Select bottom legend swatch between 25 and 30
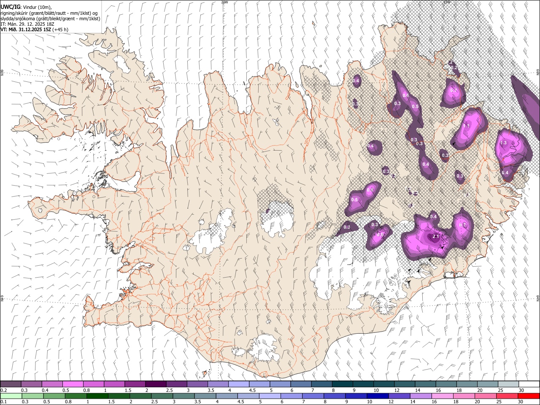Viewport: 540px width, 405px height. [507, 396]
